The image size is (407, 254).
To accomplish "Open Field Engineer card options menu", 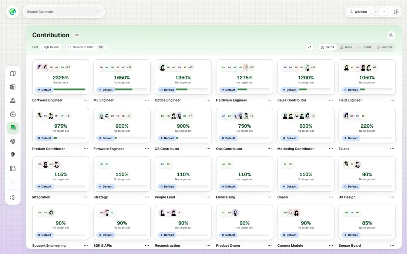I will tap(392, 100).
